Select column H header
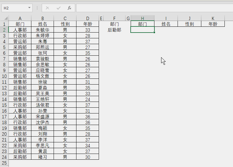Screen dimensions: 233x167 [x=142, y=18]
